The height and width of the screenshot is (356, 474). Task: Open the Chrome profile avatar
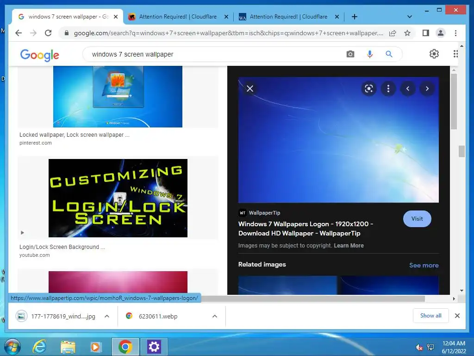(x=441, y=33)
